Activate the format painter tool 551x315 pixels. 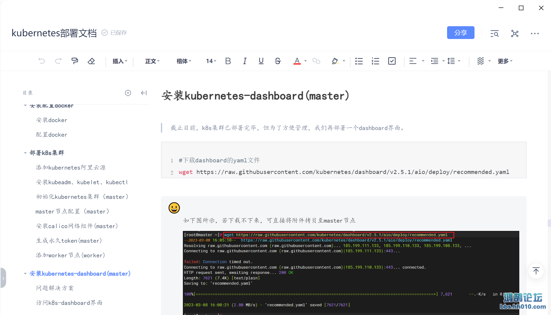click(x=75, y=61)
